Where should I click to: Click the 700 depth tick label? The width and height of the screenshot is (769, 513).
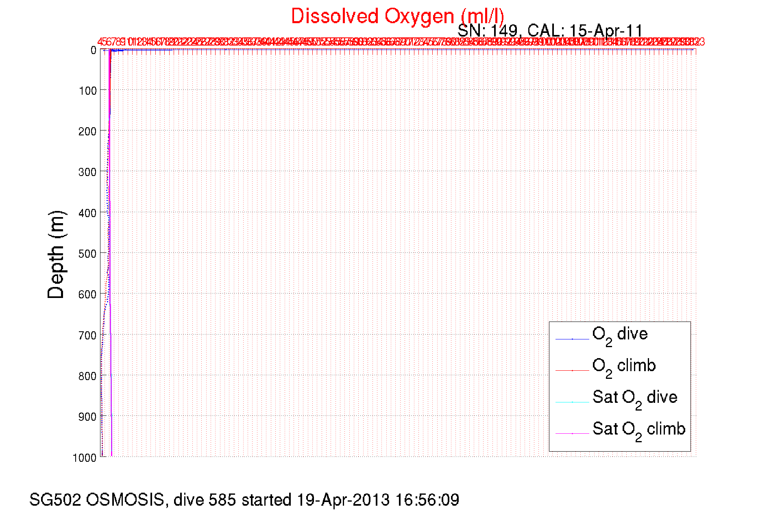click(x=87, y=335)
